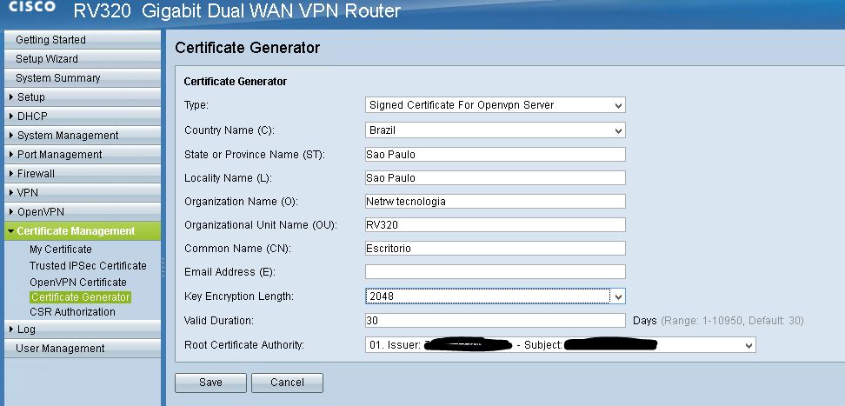The height and width of the screenshot is (406, 845).
Task: Click 'Valid Duration:' label
Action: [219, 320]
